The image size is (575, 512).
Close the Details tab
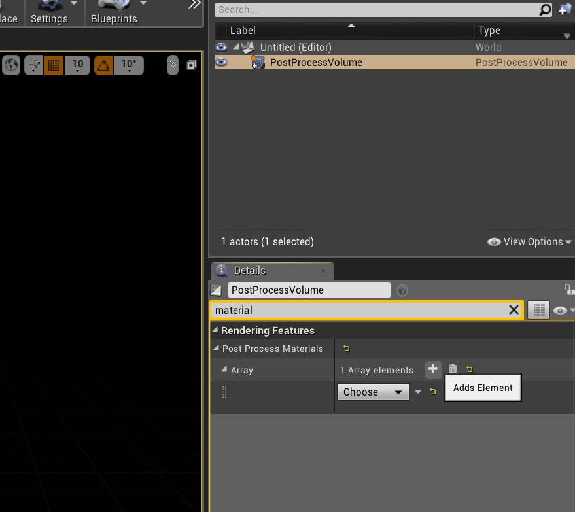323,271
